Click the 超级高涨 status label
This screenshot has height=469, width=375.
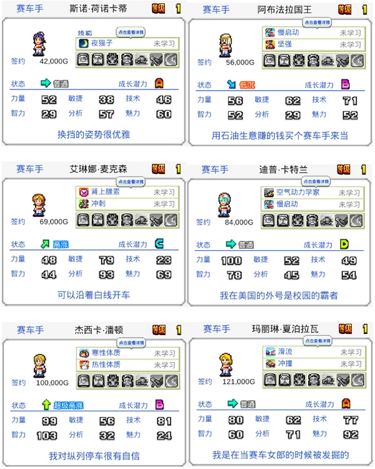[x=69, y=406]
